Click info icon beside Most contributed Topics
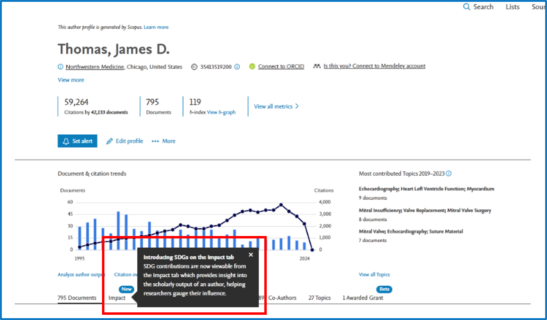Viewport: 547px width, 320px height. [449, 174]
